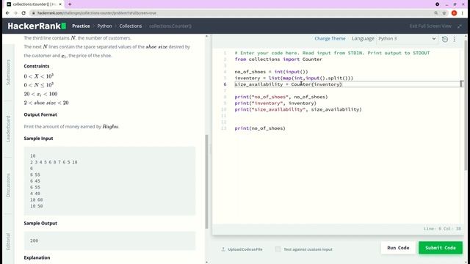This screenshot has width=470, height=264.
Task: Click the inventory assignment code line
Action: [x=294, y=78]
